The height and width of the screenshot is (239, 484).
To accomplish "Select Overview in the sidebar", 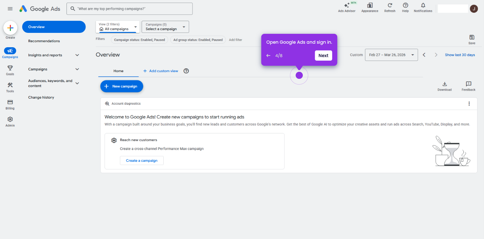I will coord(54,27).
